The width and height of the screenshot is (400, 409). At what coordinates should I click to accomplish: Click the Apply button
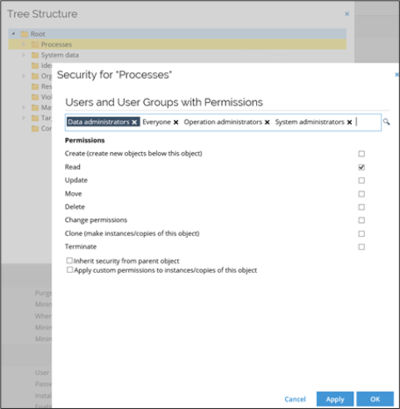pos(335,399)
